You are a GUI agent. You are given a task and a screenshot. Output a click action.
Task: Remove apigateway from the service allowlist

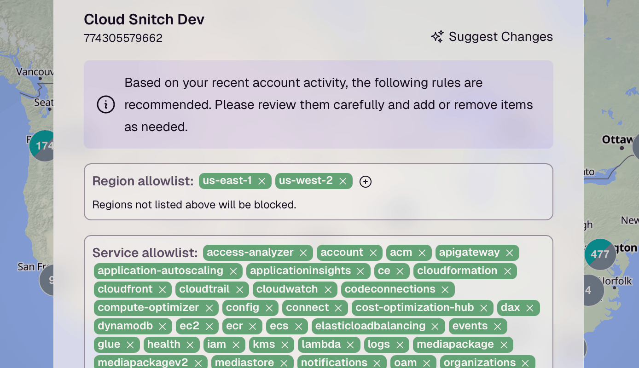pos(509,253)
